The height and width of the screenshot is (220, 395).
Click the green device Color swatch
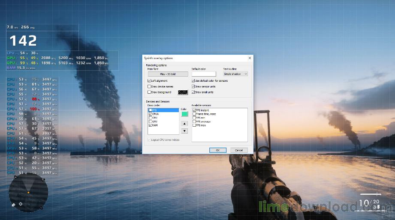(184, 114)
